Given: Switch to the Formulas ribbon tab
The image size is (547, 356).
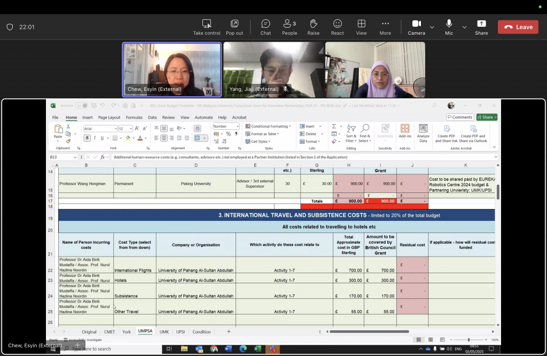Looking at the screenshot, I should point(134,117).
